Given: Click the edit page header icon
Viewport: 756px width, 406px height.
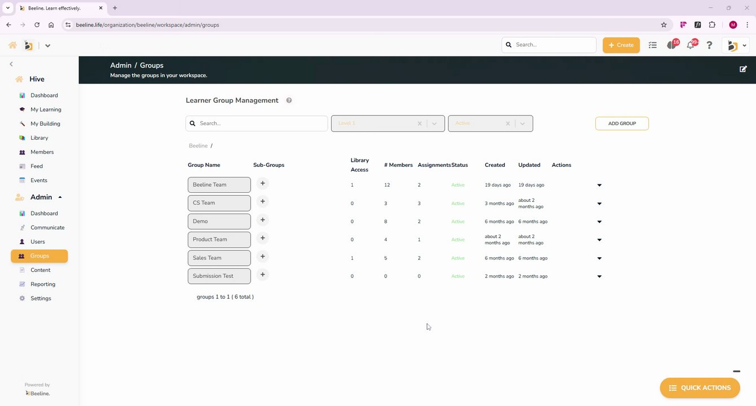Looking at the screenshot, I should 743,69.
